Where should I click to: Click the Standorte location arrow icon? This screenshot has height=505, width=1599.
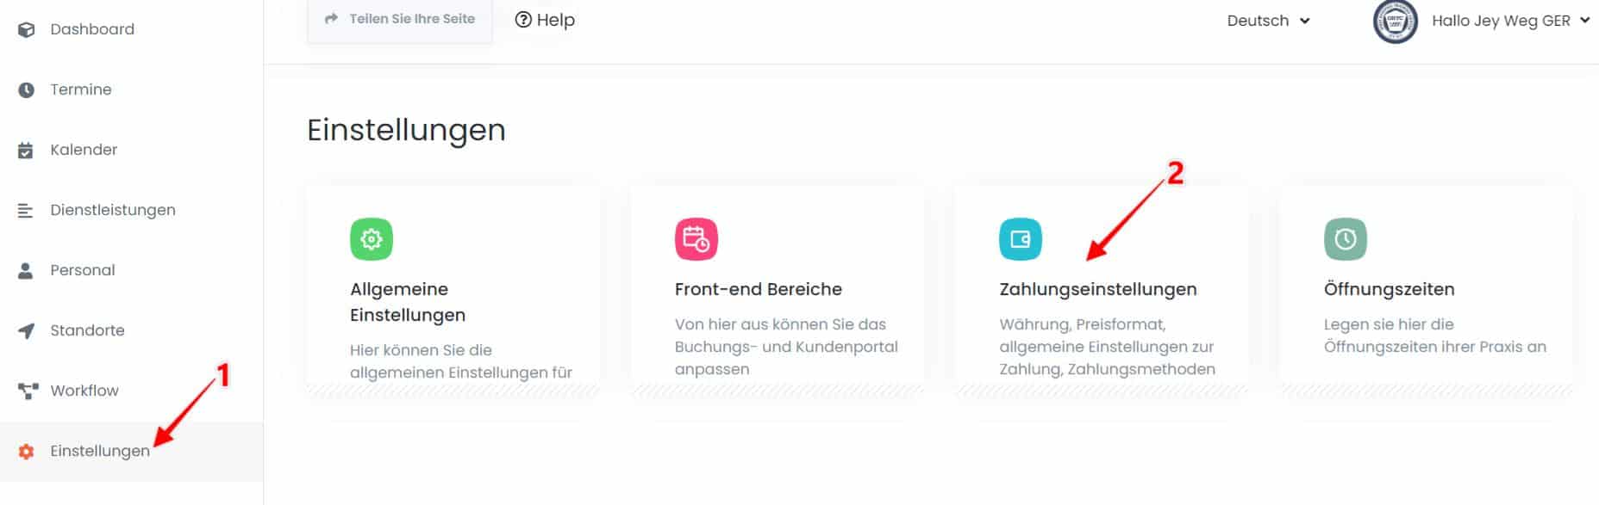click(x=26, y=330)
